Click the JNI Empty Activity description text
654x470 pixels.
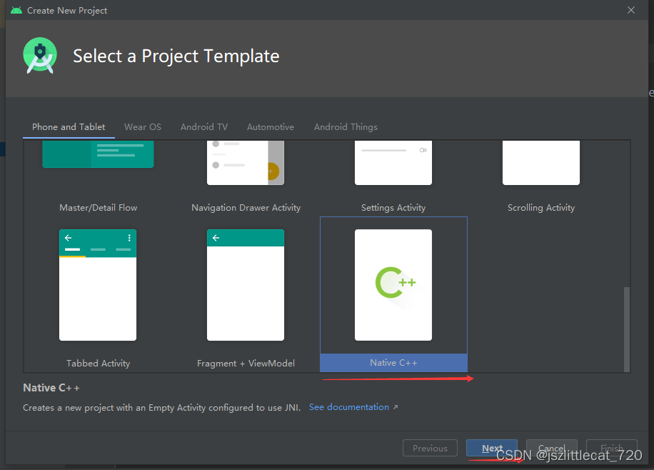point(162,407)
